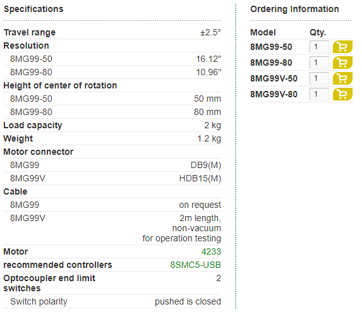Image resolution: width=362 pixels, height=326 pixels.
Task: Open the 8SMC5-USB controller link
Action: 196,265
